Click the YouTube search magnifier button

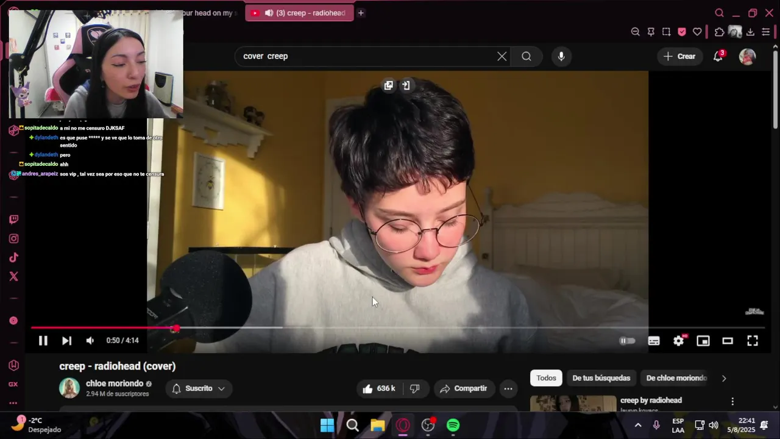click(526, 56)
